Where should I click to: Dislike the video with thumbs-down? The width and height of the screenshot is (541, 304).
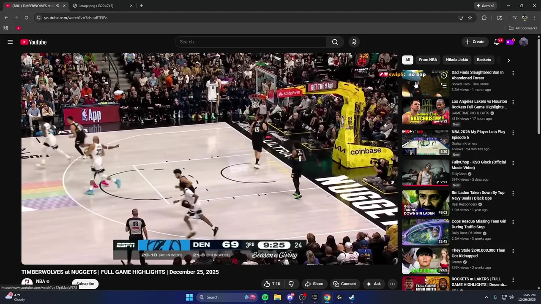291,284
